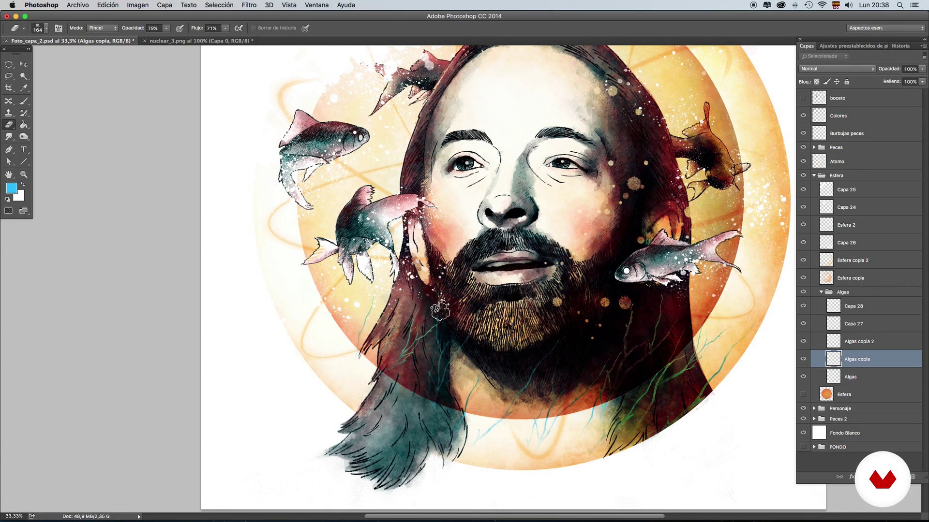
Task: Open the Archivo menu
Action: point(77,5)
